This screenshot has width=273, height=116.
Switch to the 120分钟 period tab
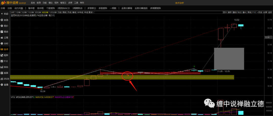pyautogui.click(x=53, y=12)
